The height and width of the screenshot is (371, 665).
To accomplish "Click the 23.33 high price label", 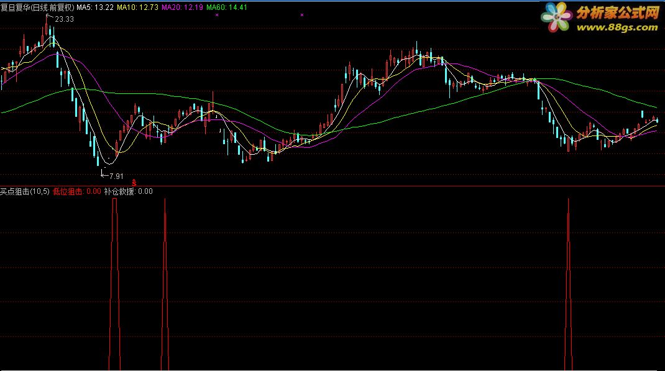I will click(65, 19).
